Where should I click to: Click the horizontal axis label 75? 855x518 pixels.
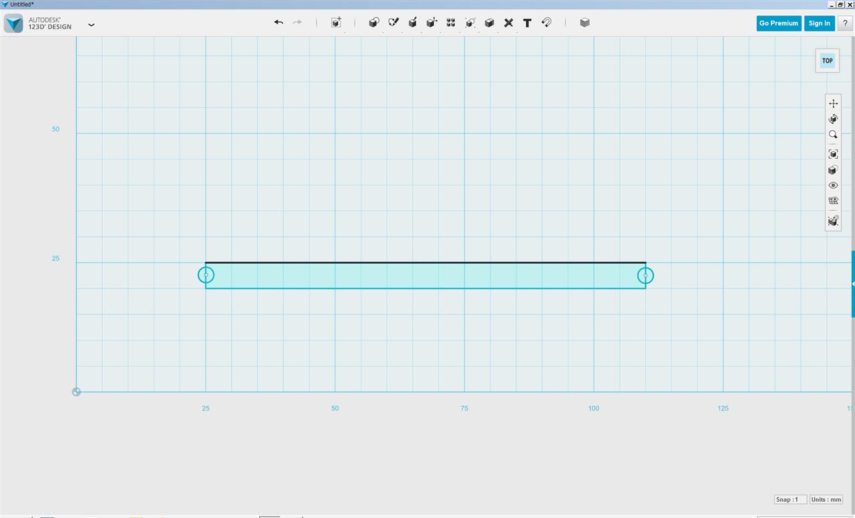pos(464,408)
